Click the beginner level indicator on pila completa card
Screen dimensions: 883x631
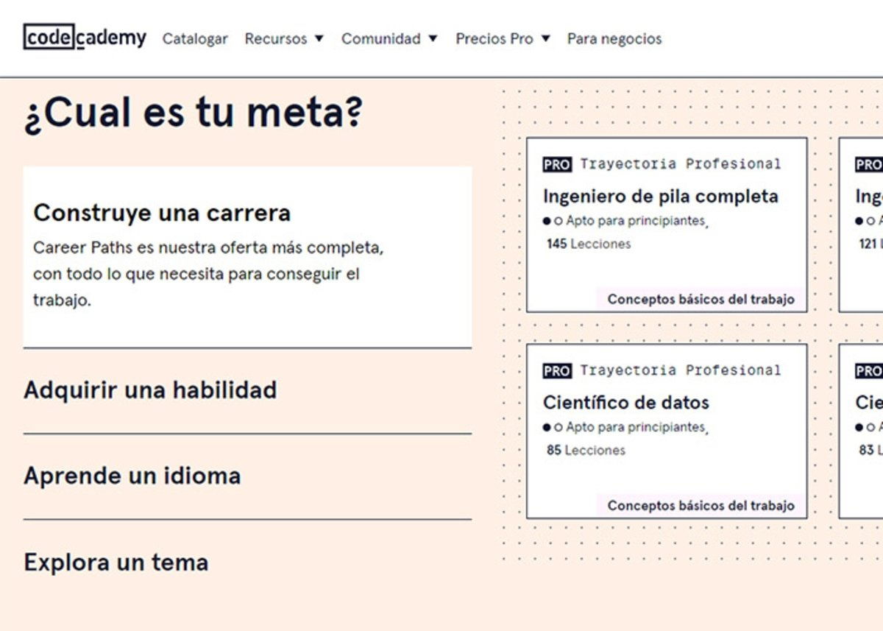(x=552, y=219)
